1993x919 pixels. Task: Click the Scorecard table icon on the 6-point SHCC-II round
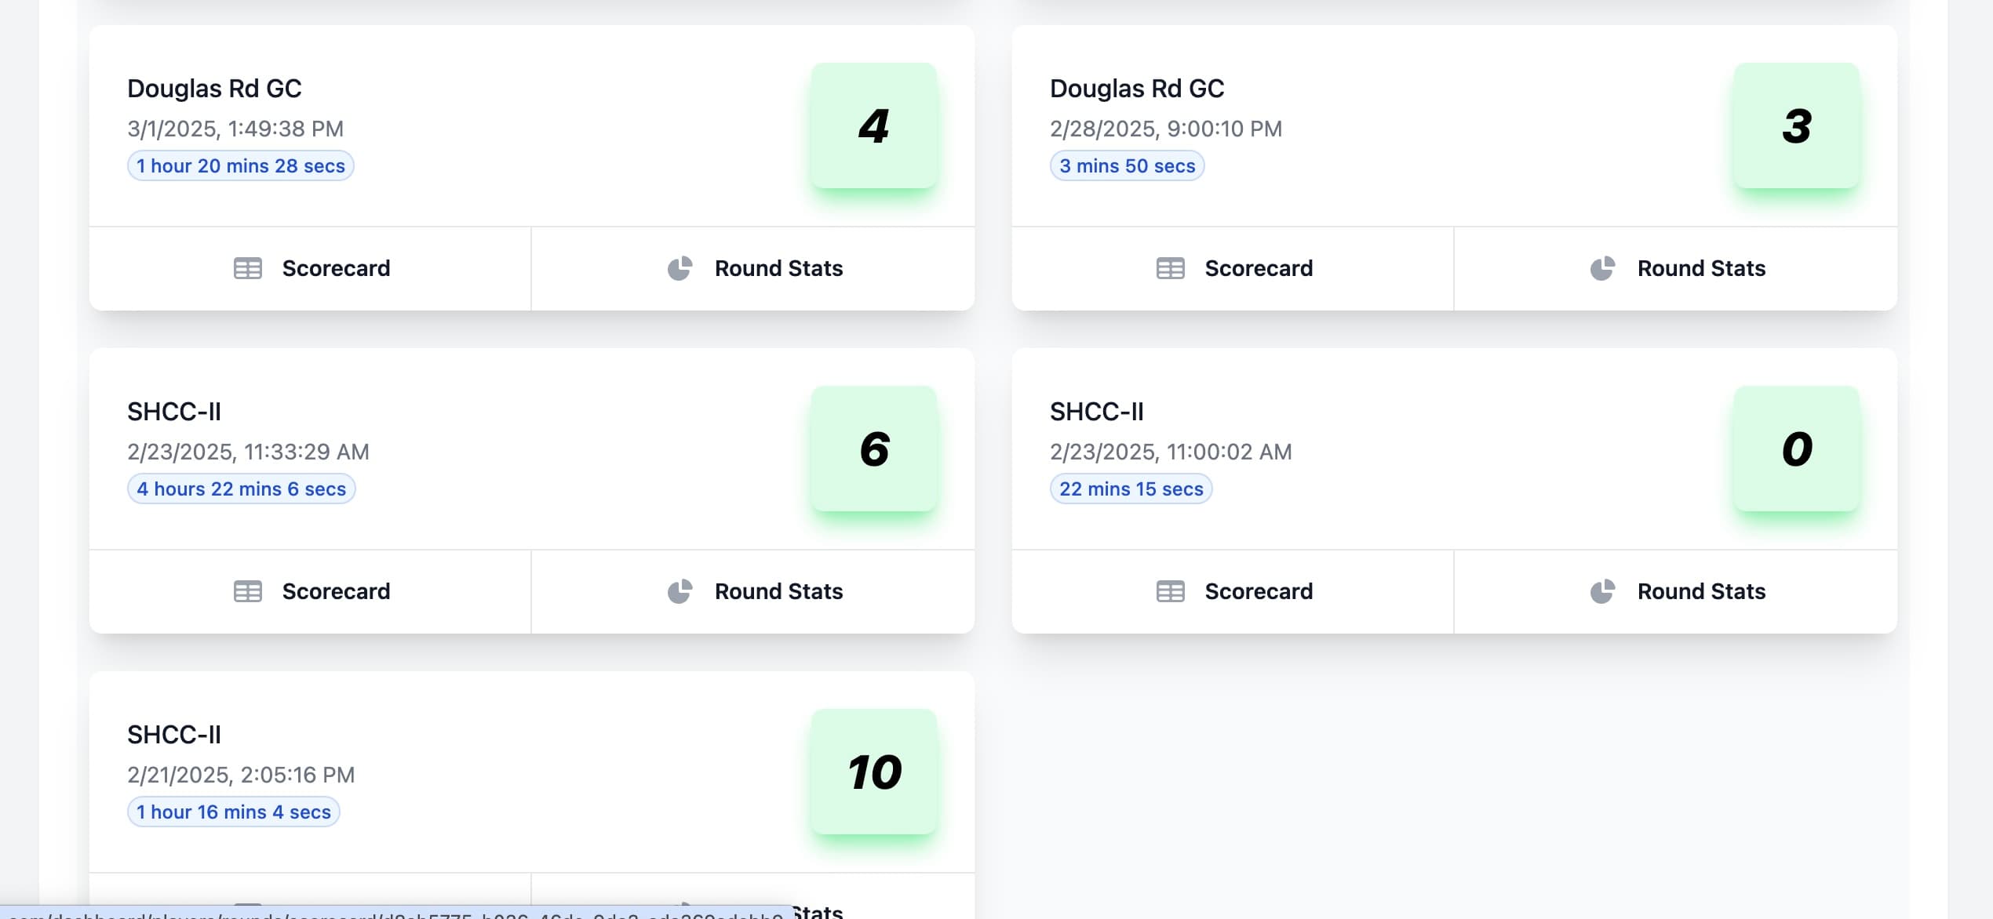(248, 590)
